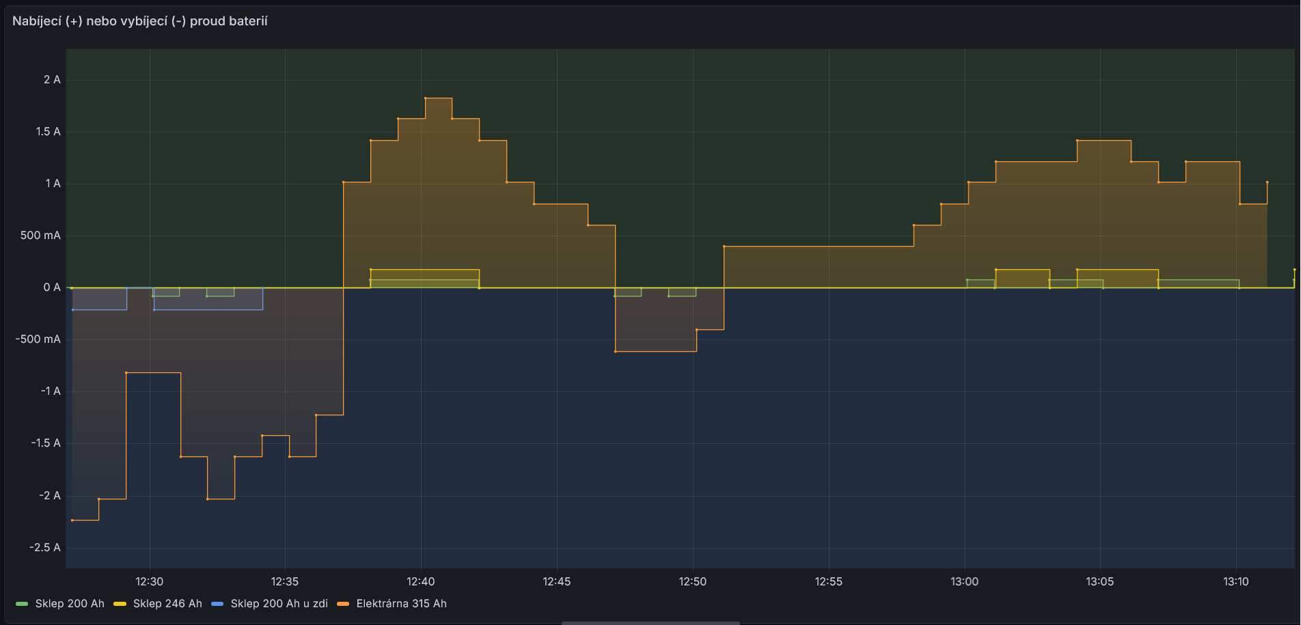
Task: Click the blue Sklep 200 Ah u zdi swatch
Action: click(217, 604)
